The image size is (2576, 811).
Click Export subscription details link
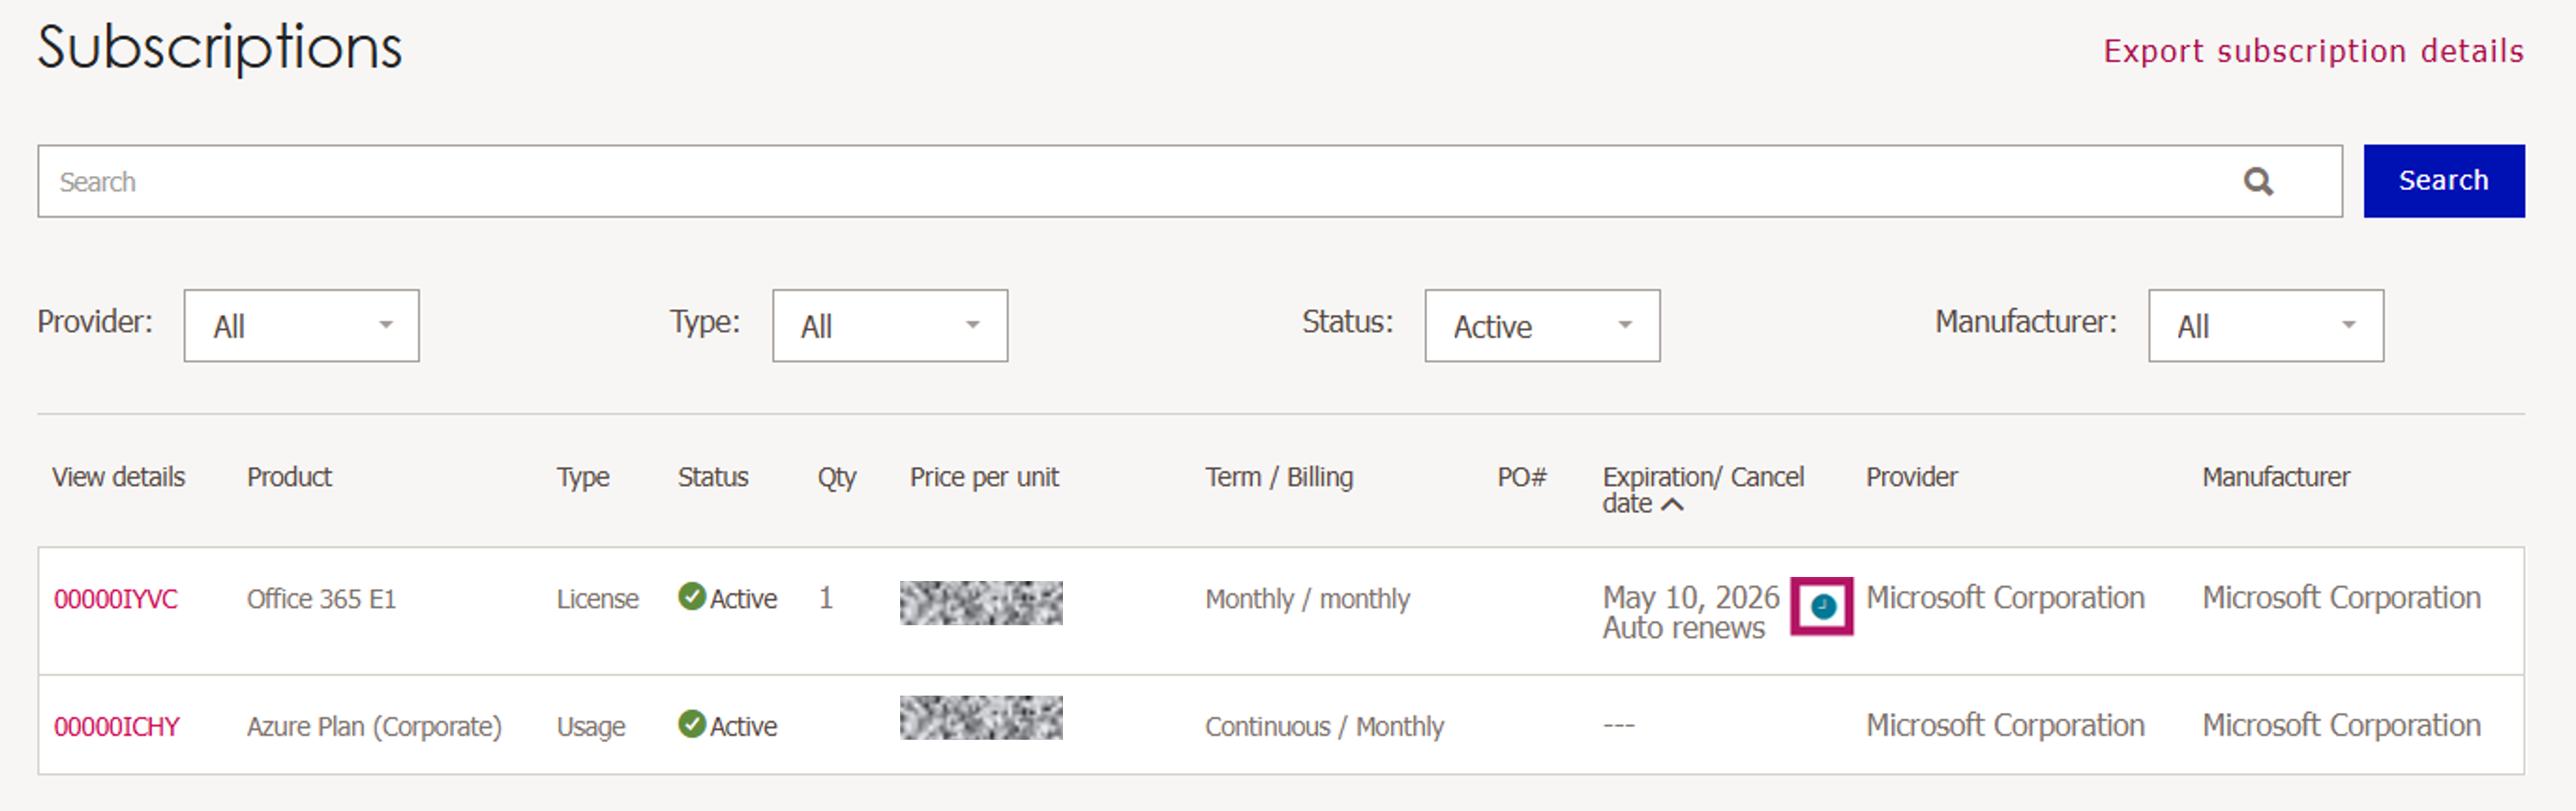coord(2312,51)
